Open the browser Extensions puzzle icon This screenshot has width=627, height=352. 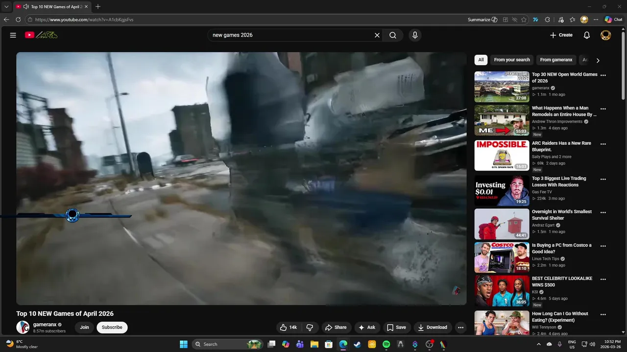[548, 20]
